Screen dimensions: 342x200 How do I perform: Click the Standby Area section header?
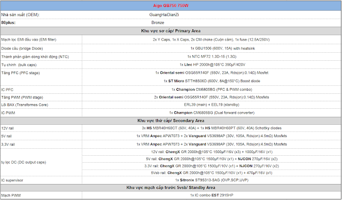click(171, 188)
